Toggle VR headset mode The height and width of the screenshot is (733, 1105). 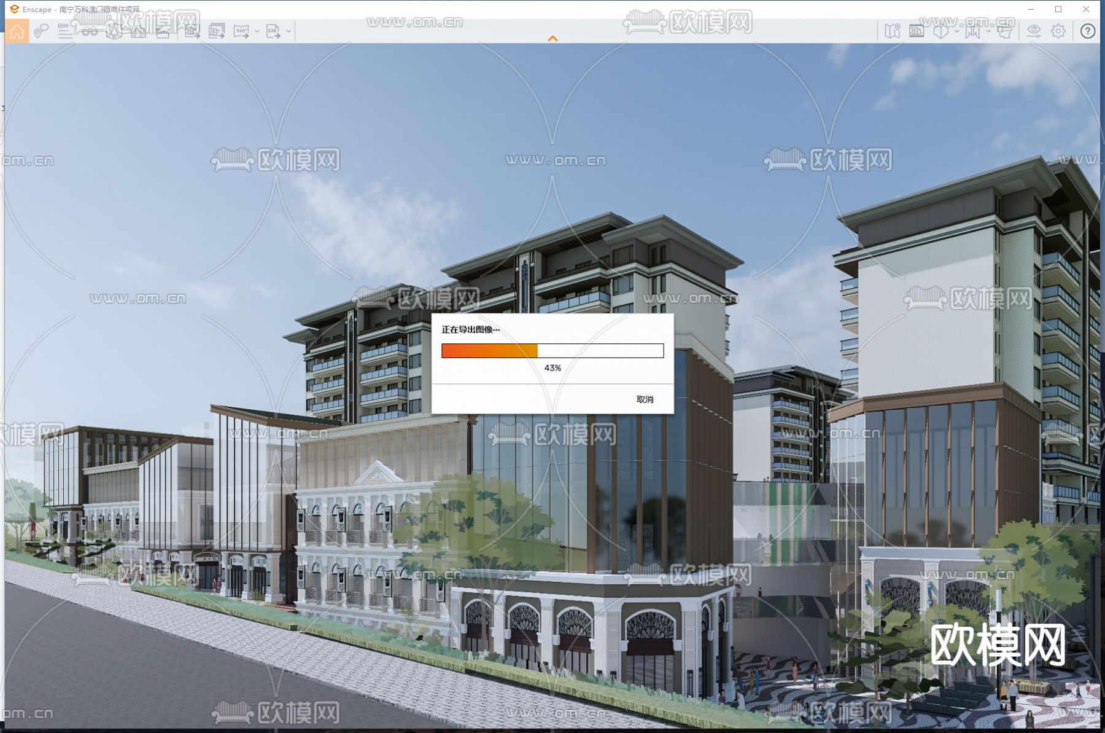click(x=1005, y=32)
